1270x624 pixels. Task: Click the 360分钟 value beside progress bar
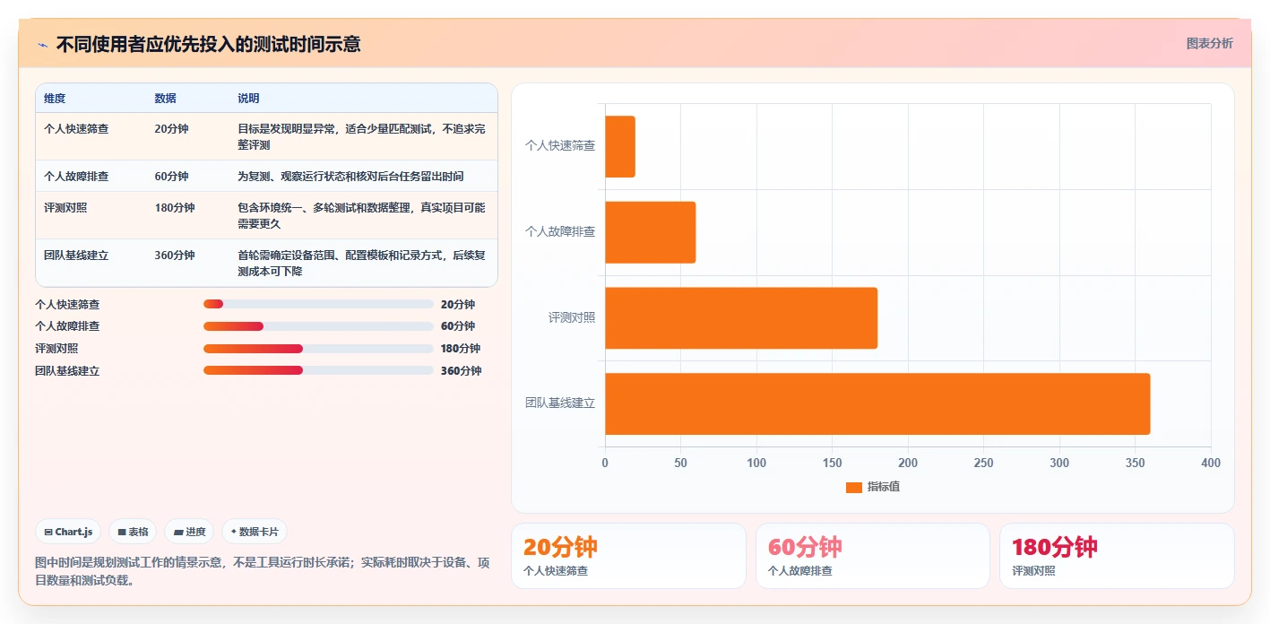pos(461,371)
